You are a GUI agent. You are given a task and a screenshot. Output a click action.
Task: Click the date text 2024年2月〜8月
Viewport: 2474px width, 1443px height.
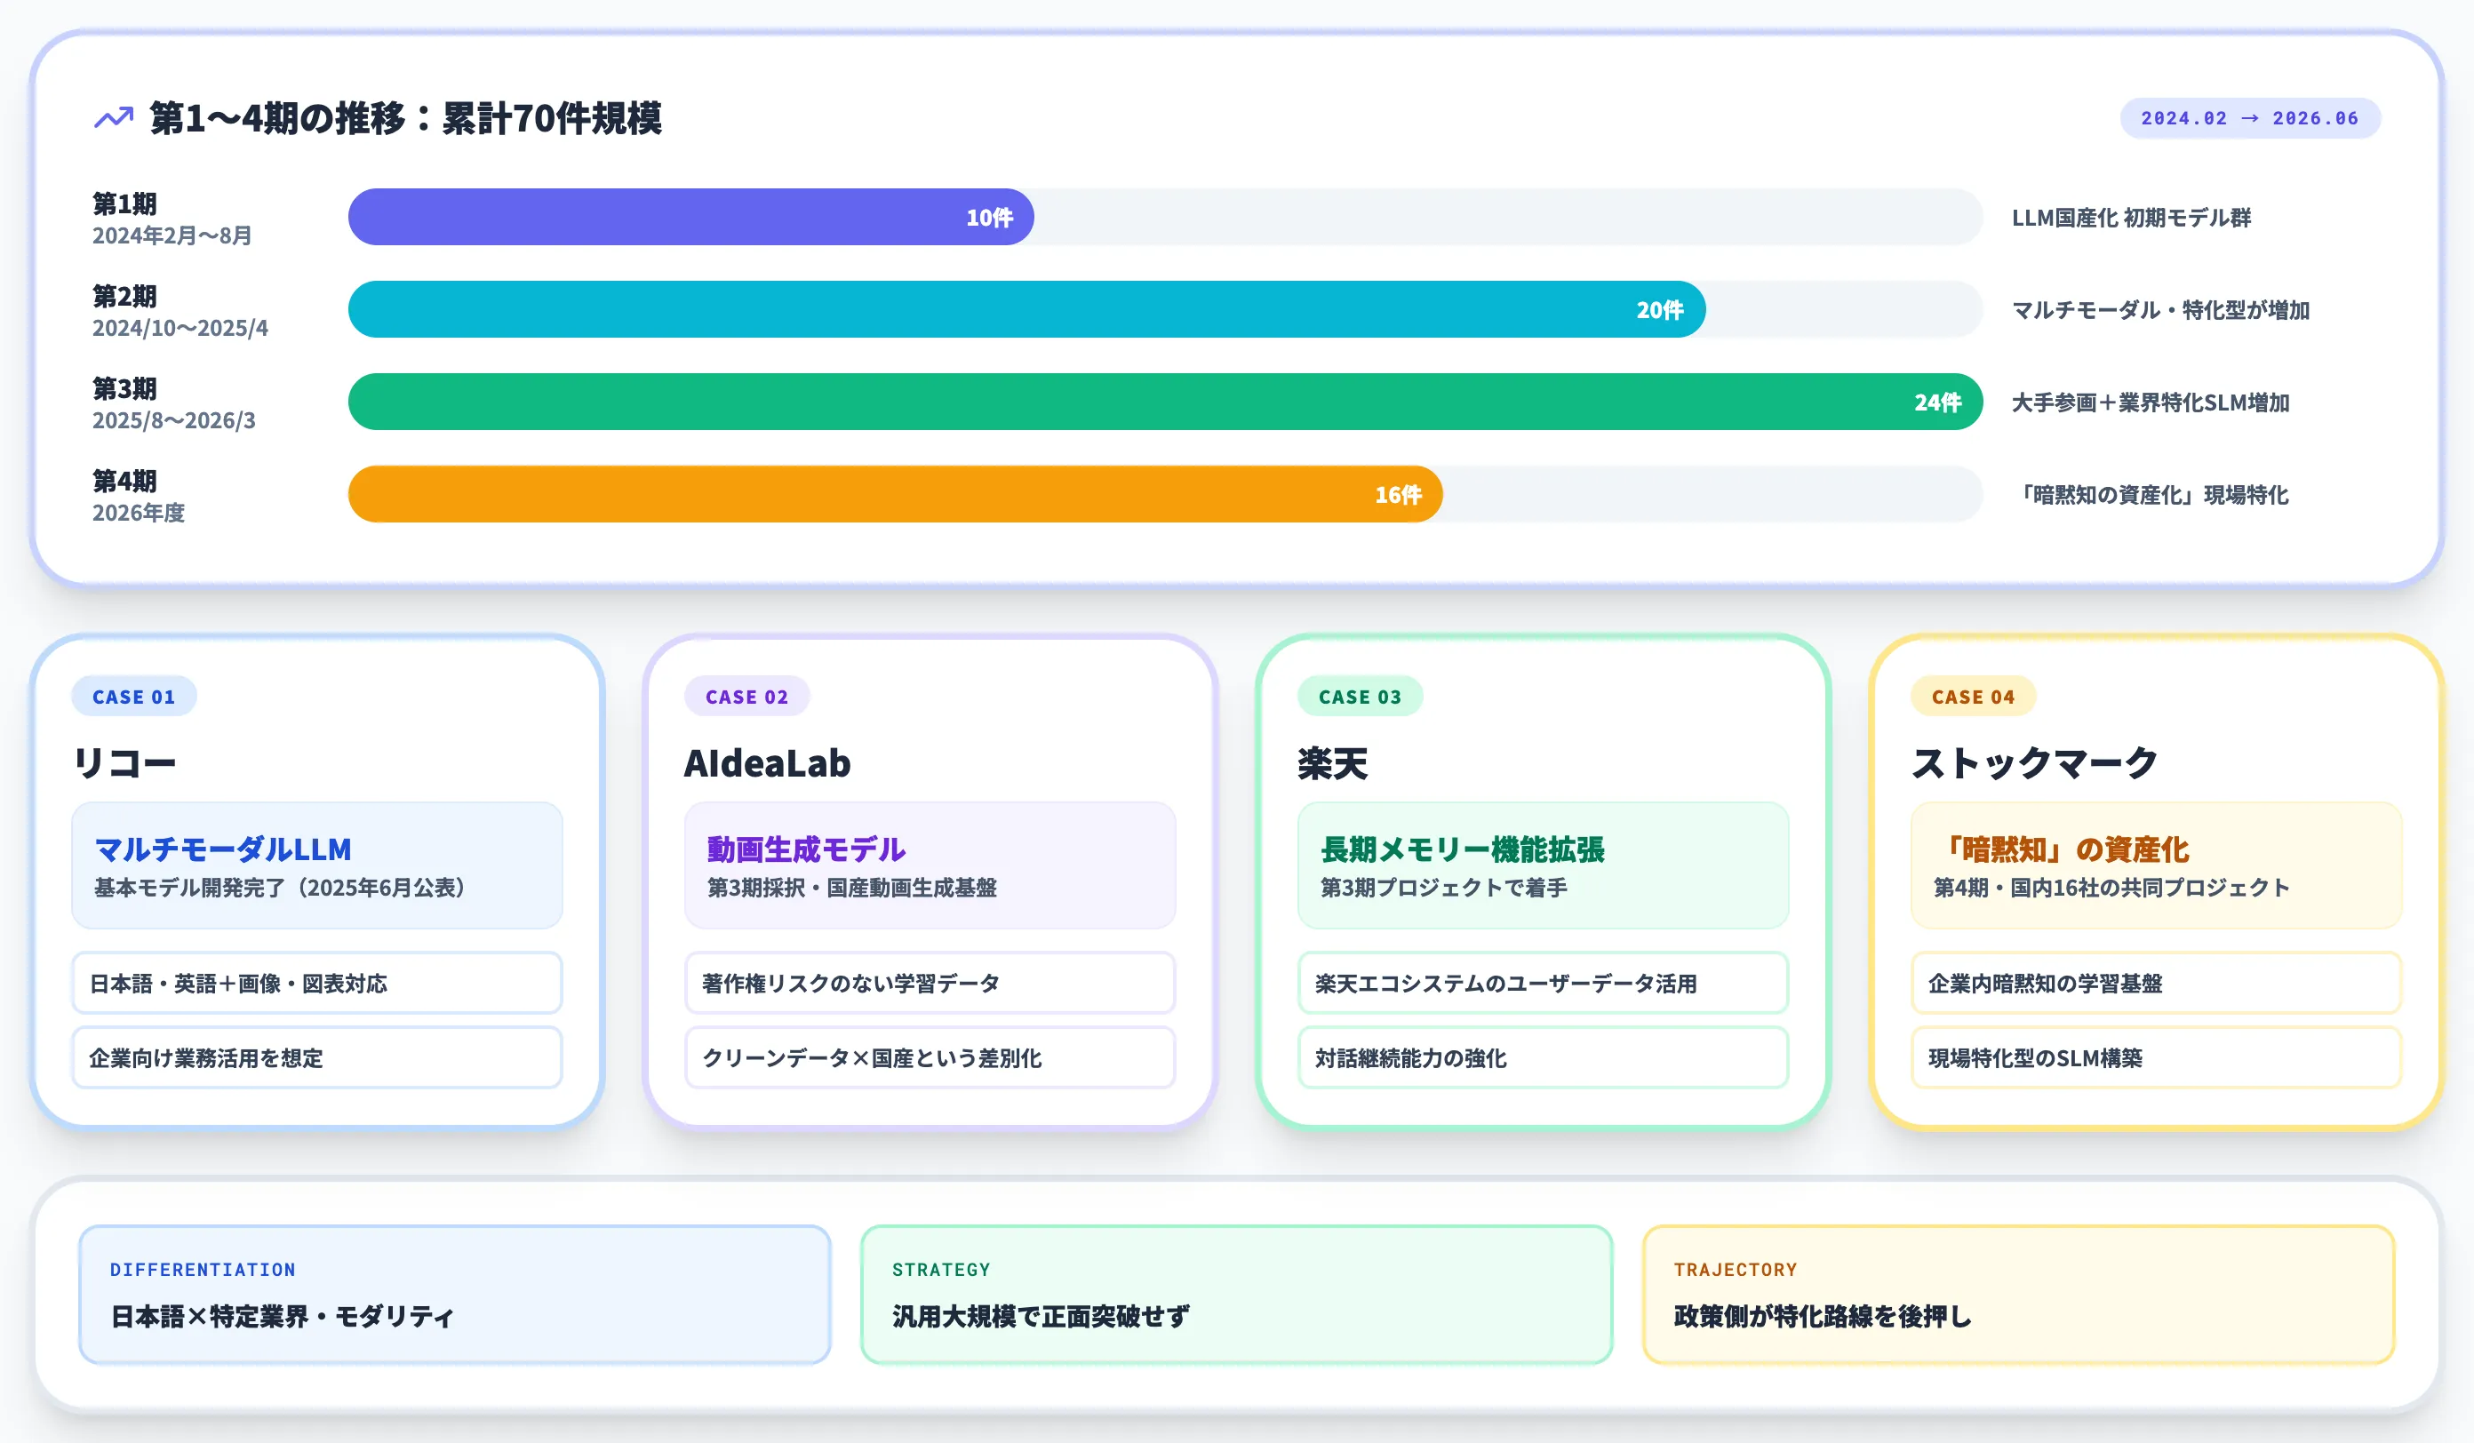pos(172,235)
